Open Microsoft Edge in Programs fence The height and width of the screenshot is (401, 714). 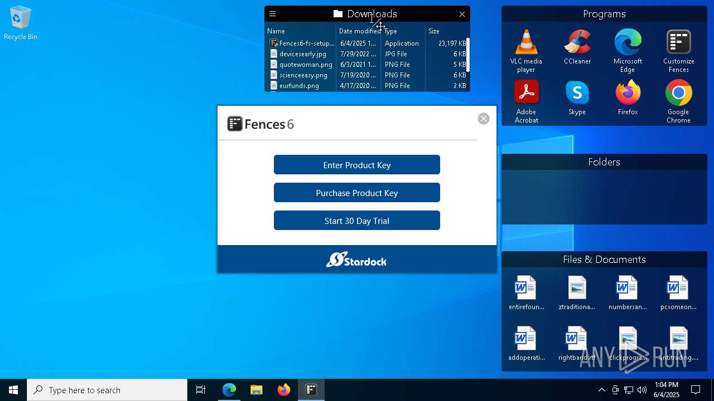(x=628, y=51)
